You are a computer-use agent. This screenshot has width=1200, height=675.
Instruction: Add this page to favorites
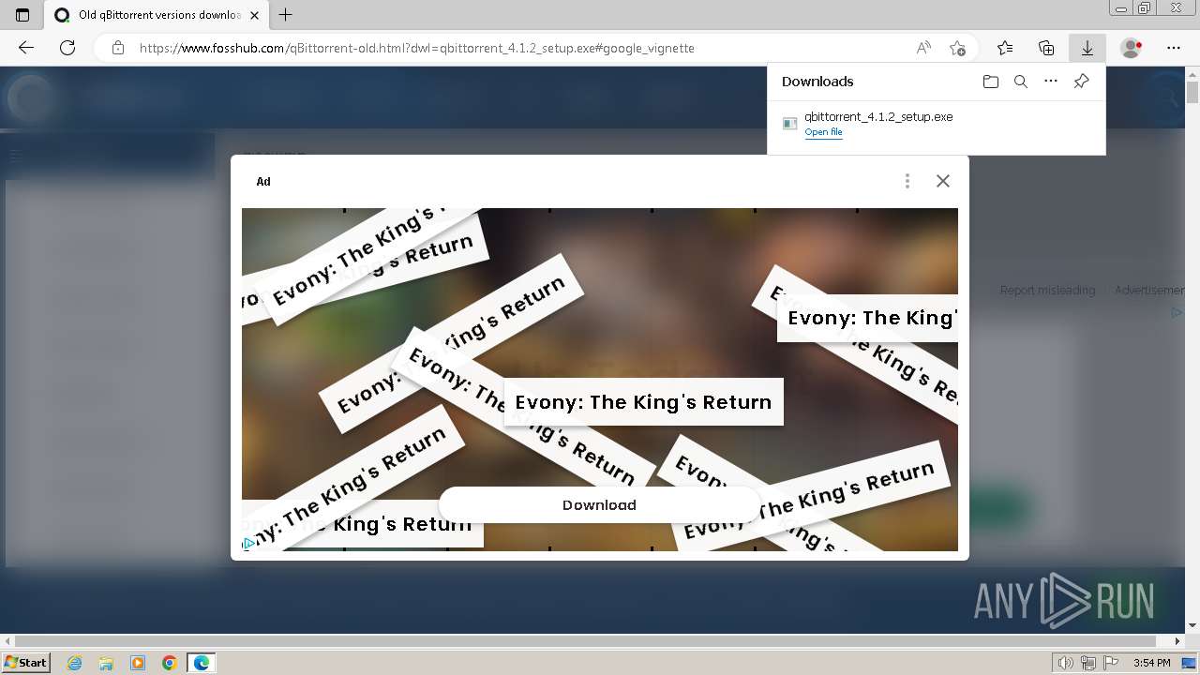(957, 48)
